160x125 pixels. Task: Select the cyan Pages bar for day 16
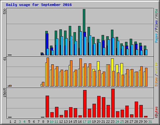81,43
